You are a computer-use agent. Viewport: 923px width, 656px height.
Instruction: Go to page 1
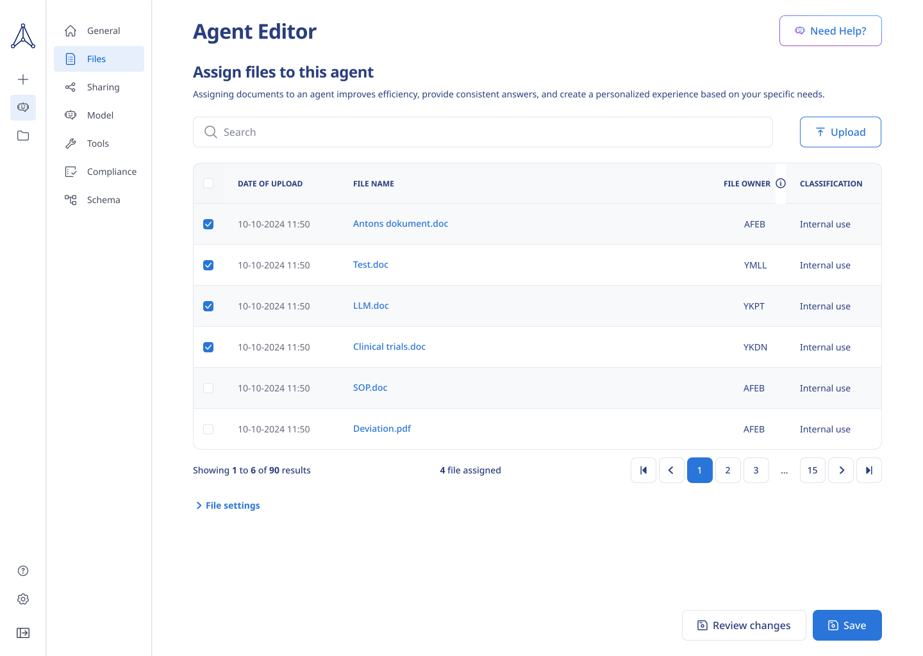pos(700,470)
